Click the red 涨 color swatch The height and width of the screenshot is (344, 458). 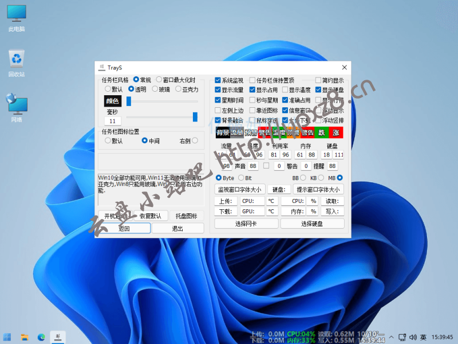336,132
